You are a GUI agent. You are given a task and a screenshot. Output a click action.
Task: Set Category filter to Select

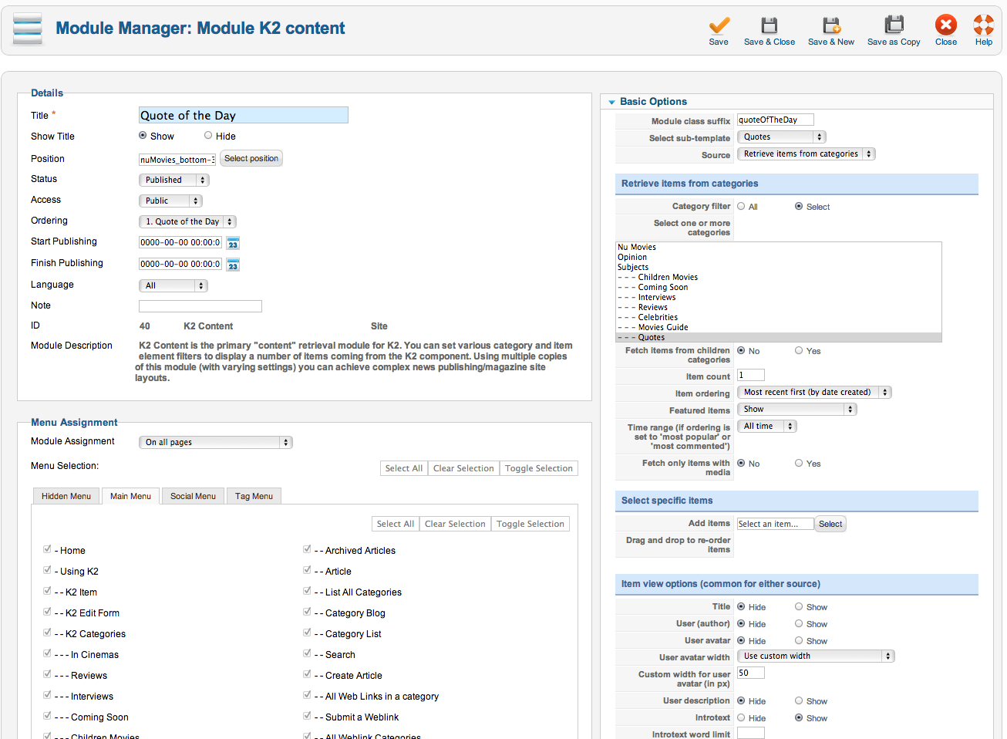tap(799, 206)
